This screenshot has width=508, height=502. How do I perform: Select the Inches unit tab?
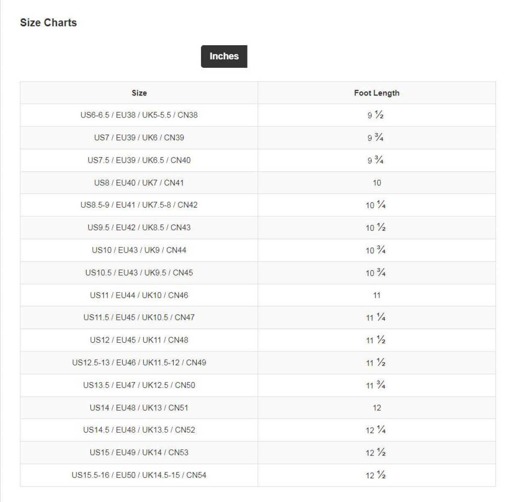pyautogui.click(x=224, y=56)
